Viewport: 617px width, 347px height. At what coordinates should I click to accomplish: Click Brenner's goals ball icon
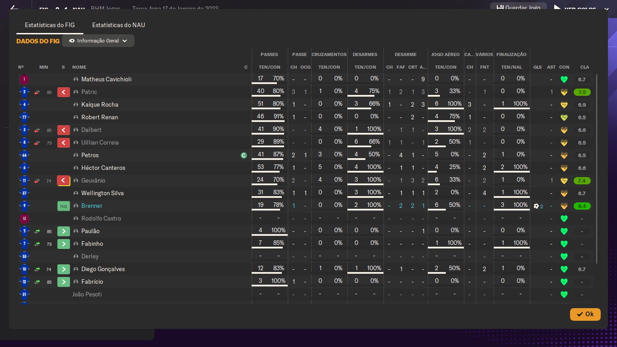pyautogui.click(x=536, y=206)
